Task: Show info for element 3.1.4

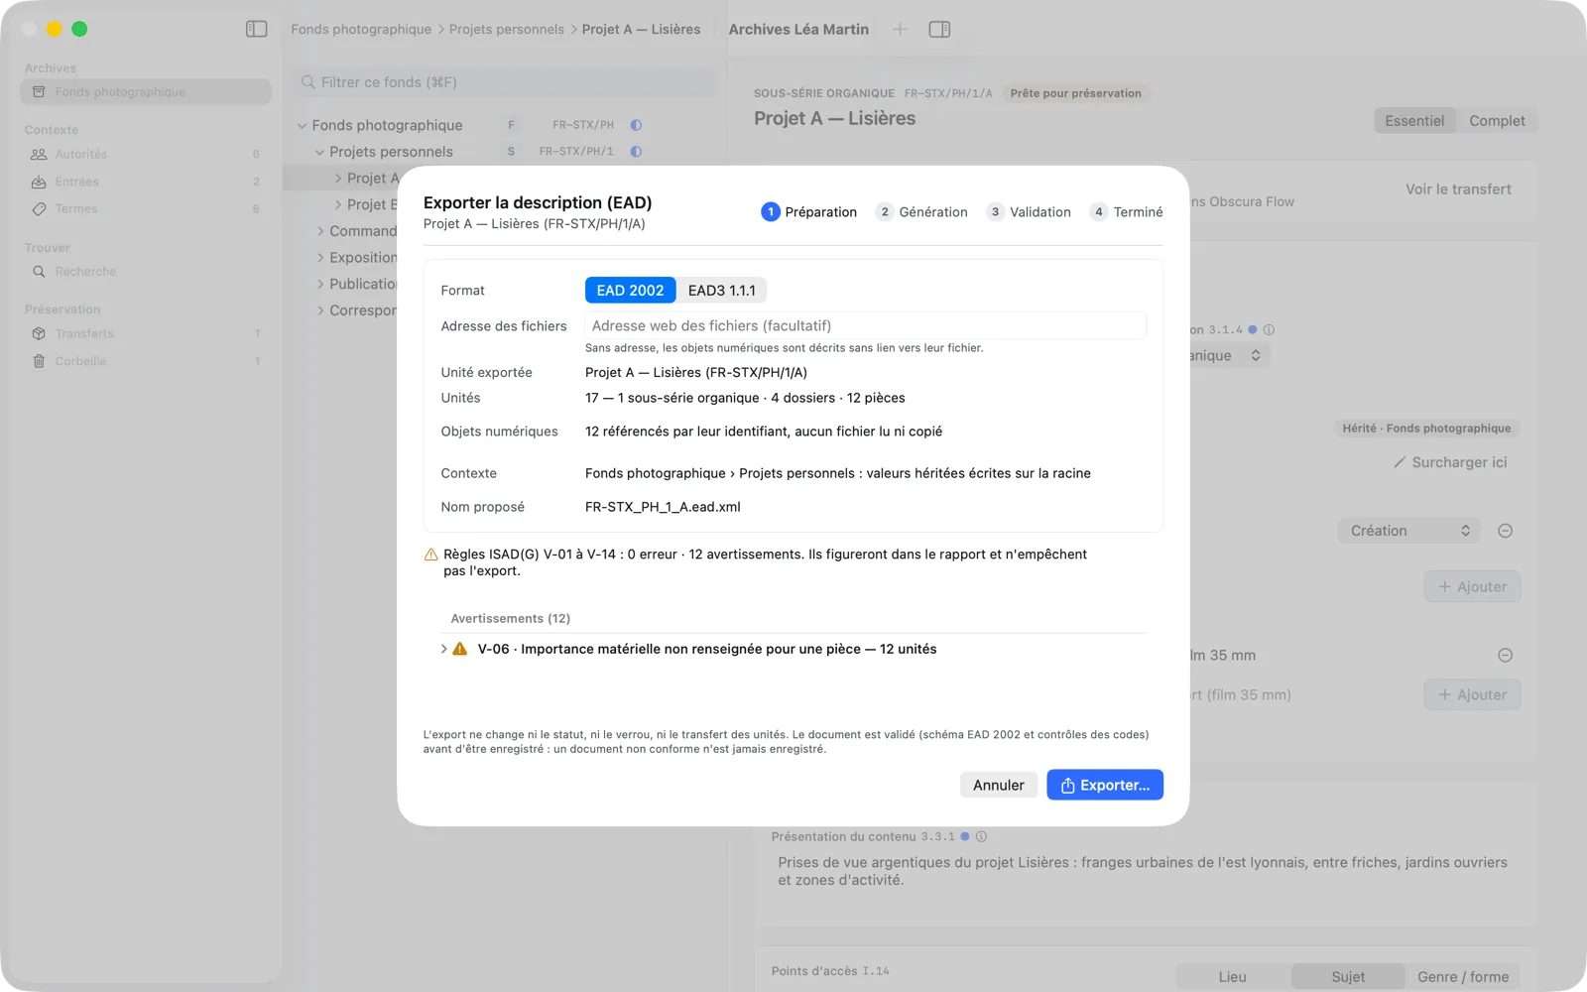Action: point(1269,329)
